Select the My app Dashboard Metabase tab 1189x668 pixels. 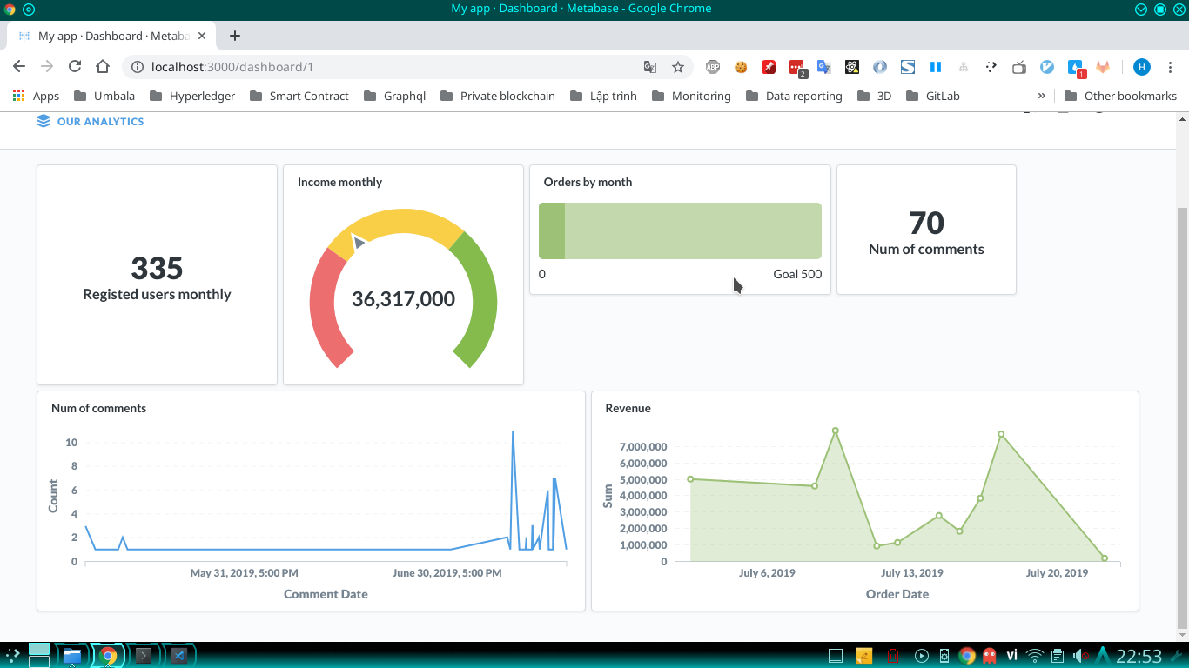[111, 36]
